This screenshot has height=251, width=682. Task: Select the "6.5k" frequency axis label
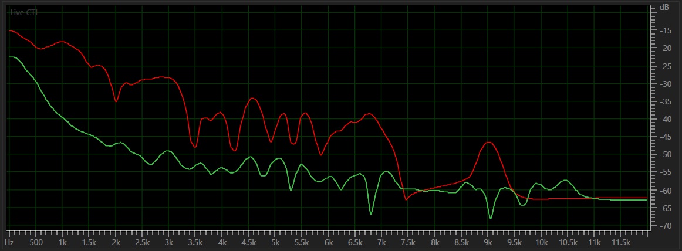355,242
